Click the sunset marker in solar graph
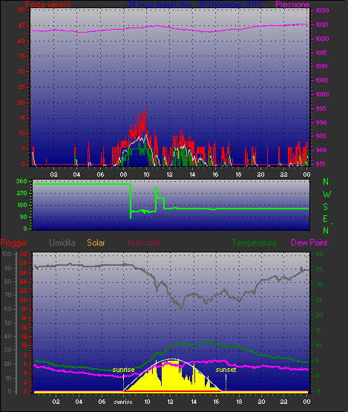 (x=226, y=370)
